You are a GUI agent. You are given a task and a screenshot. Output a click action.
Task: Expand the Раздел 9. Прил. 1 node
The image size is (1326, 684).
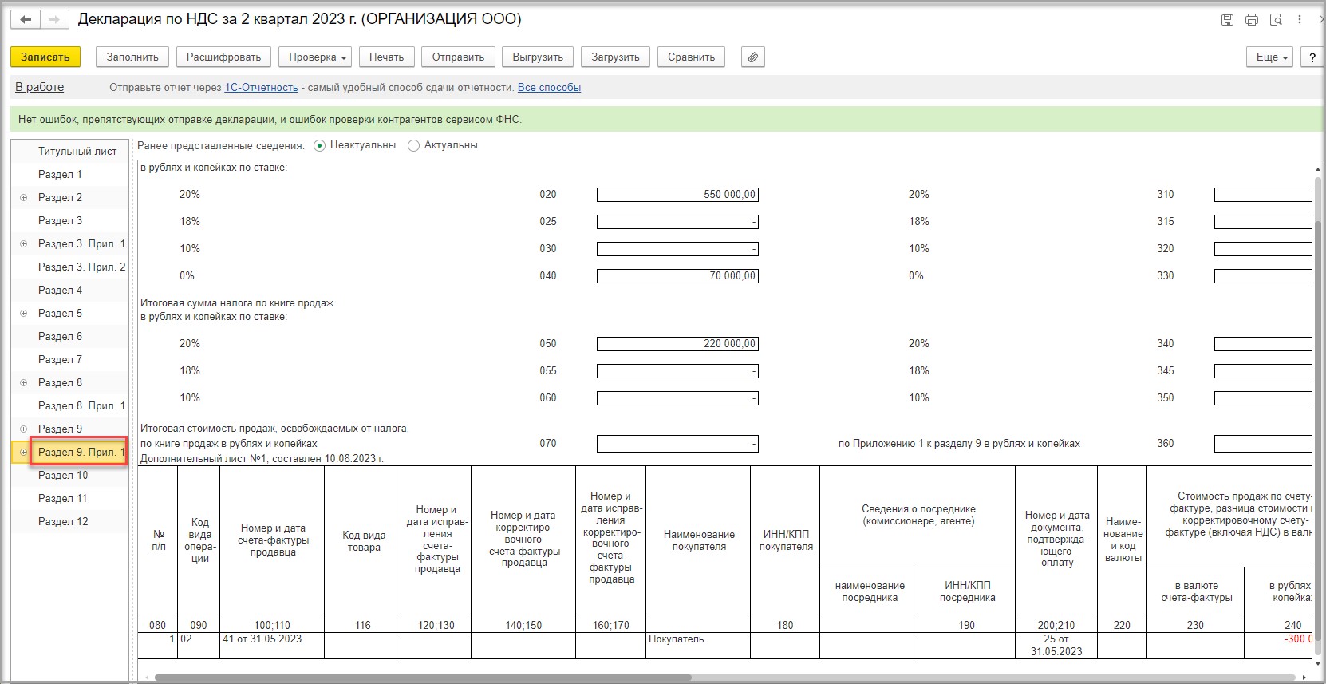pyautogui.click(x=23, y=452)
